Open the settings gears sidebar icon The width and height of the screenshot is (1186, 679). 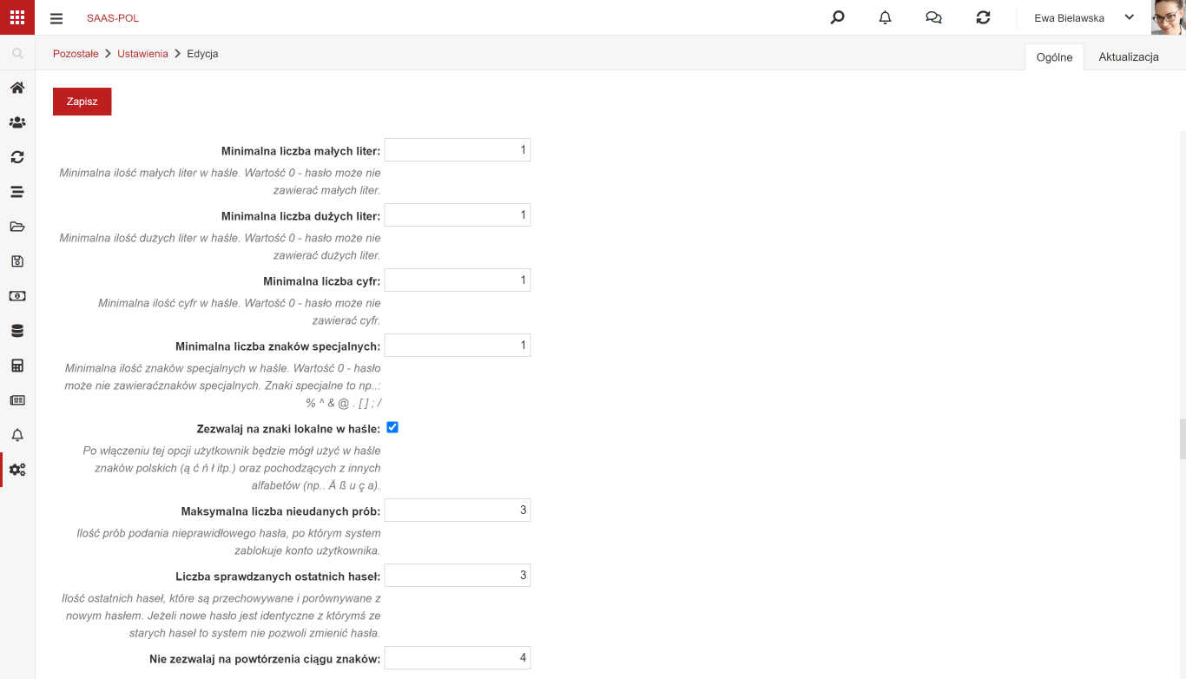pyautogui.click(x=17, y=470)
